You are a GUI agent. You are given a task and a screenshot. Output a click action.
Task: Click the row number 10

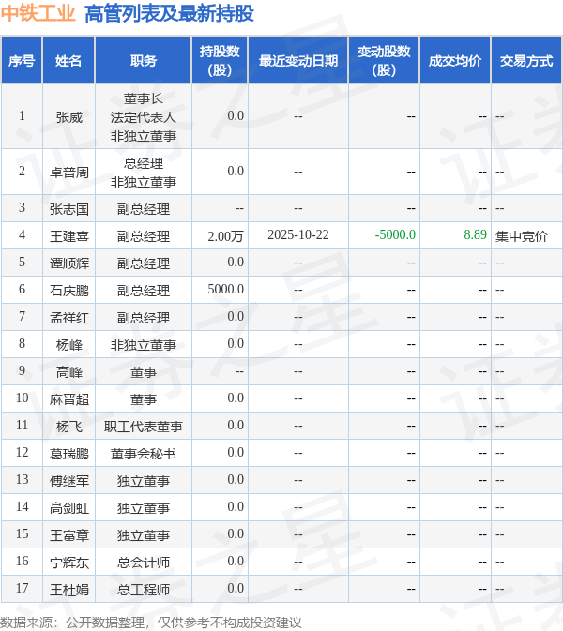[23, 398]
